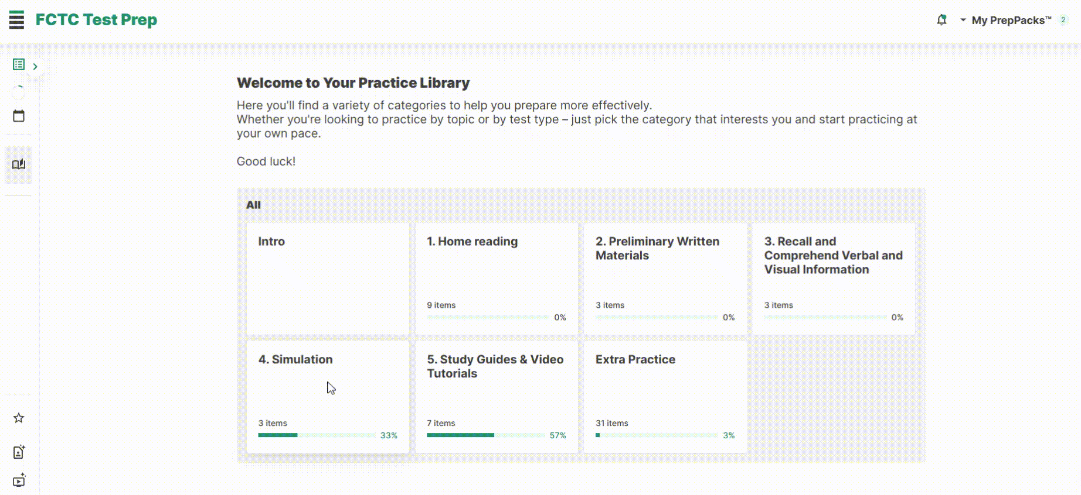1081x495 pixels.
Task: Open the calendar sidebar icon
Action: pyautogui.click(x=19, y=116)
